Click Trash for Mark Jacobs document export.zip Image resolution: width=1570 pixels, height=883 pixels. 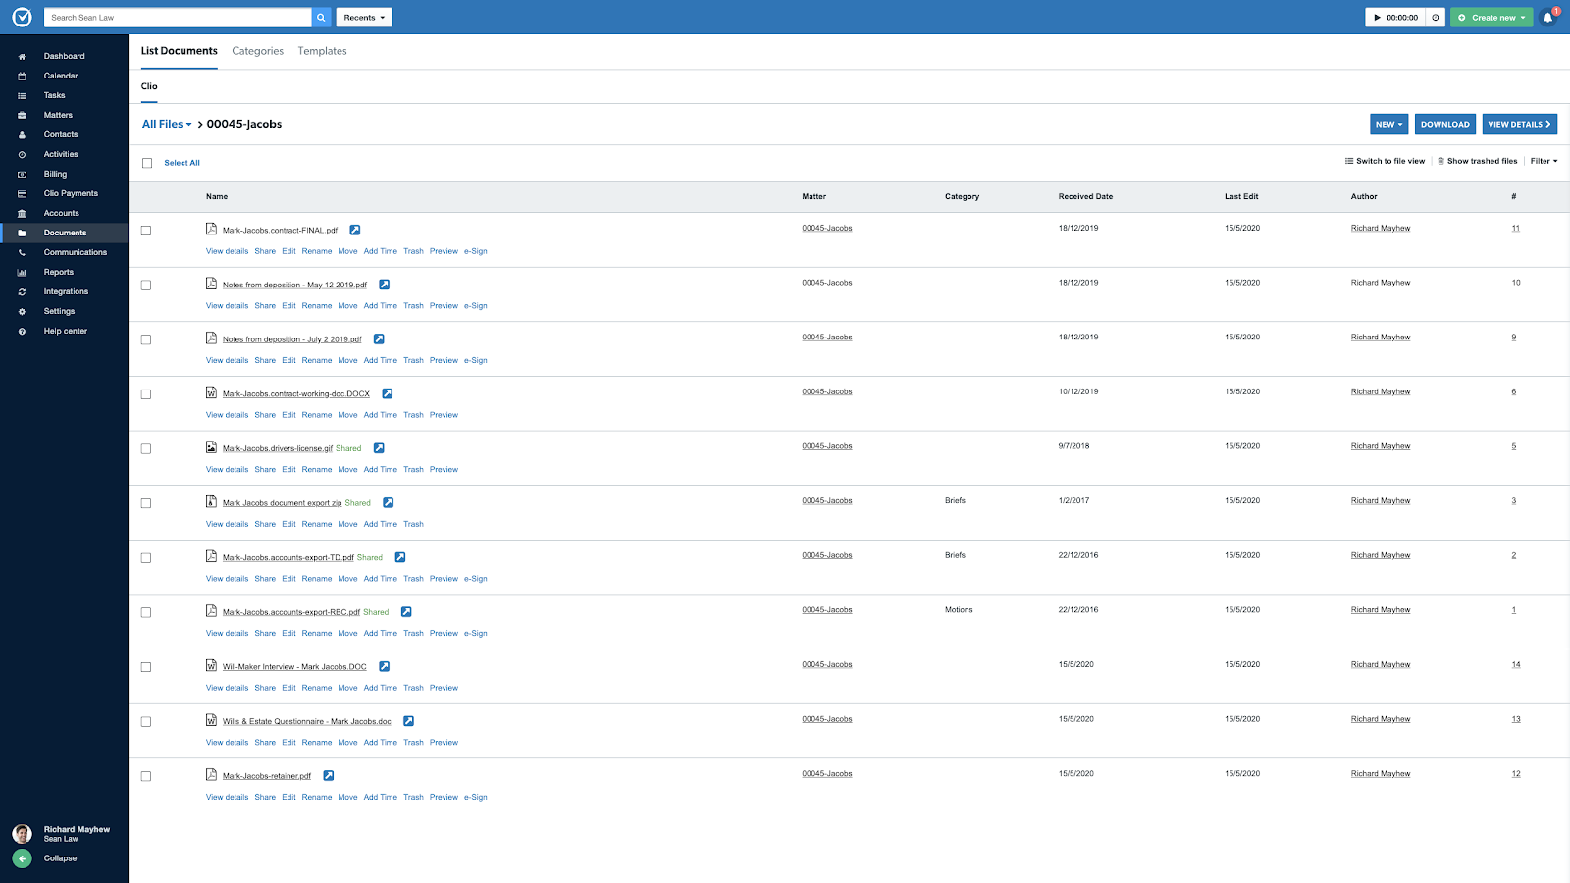[x=413, y=524]
